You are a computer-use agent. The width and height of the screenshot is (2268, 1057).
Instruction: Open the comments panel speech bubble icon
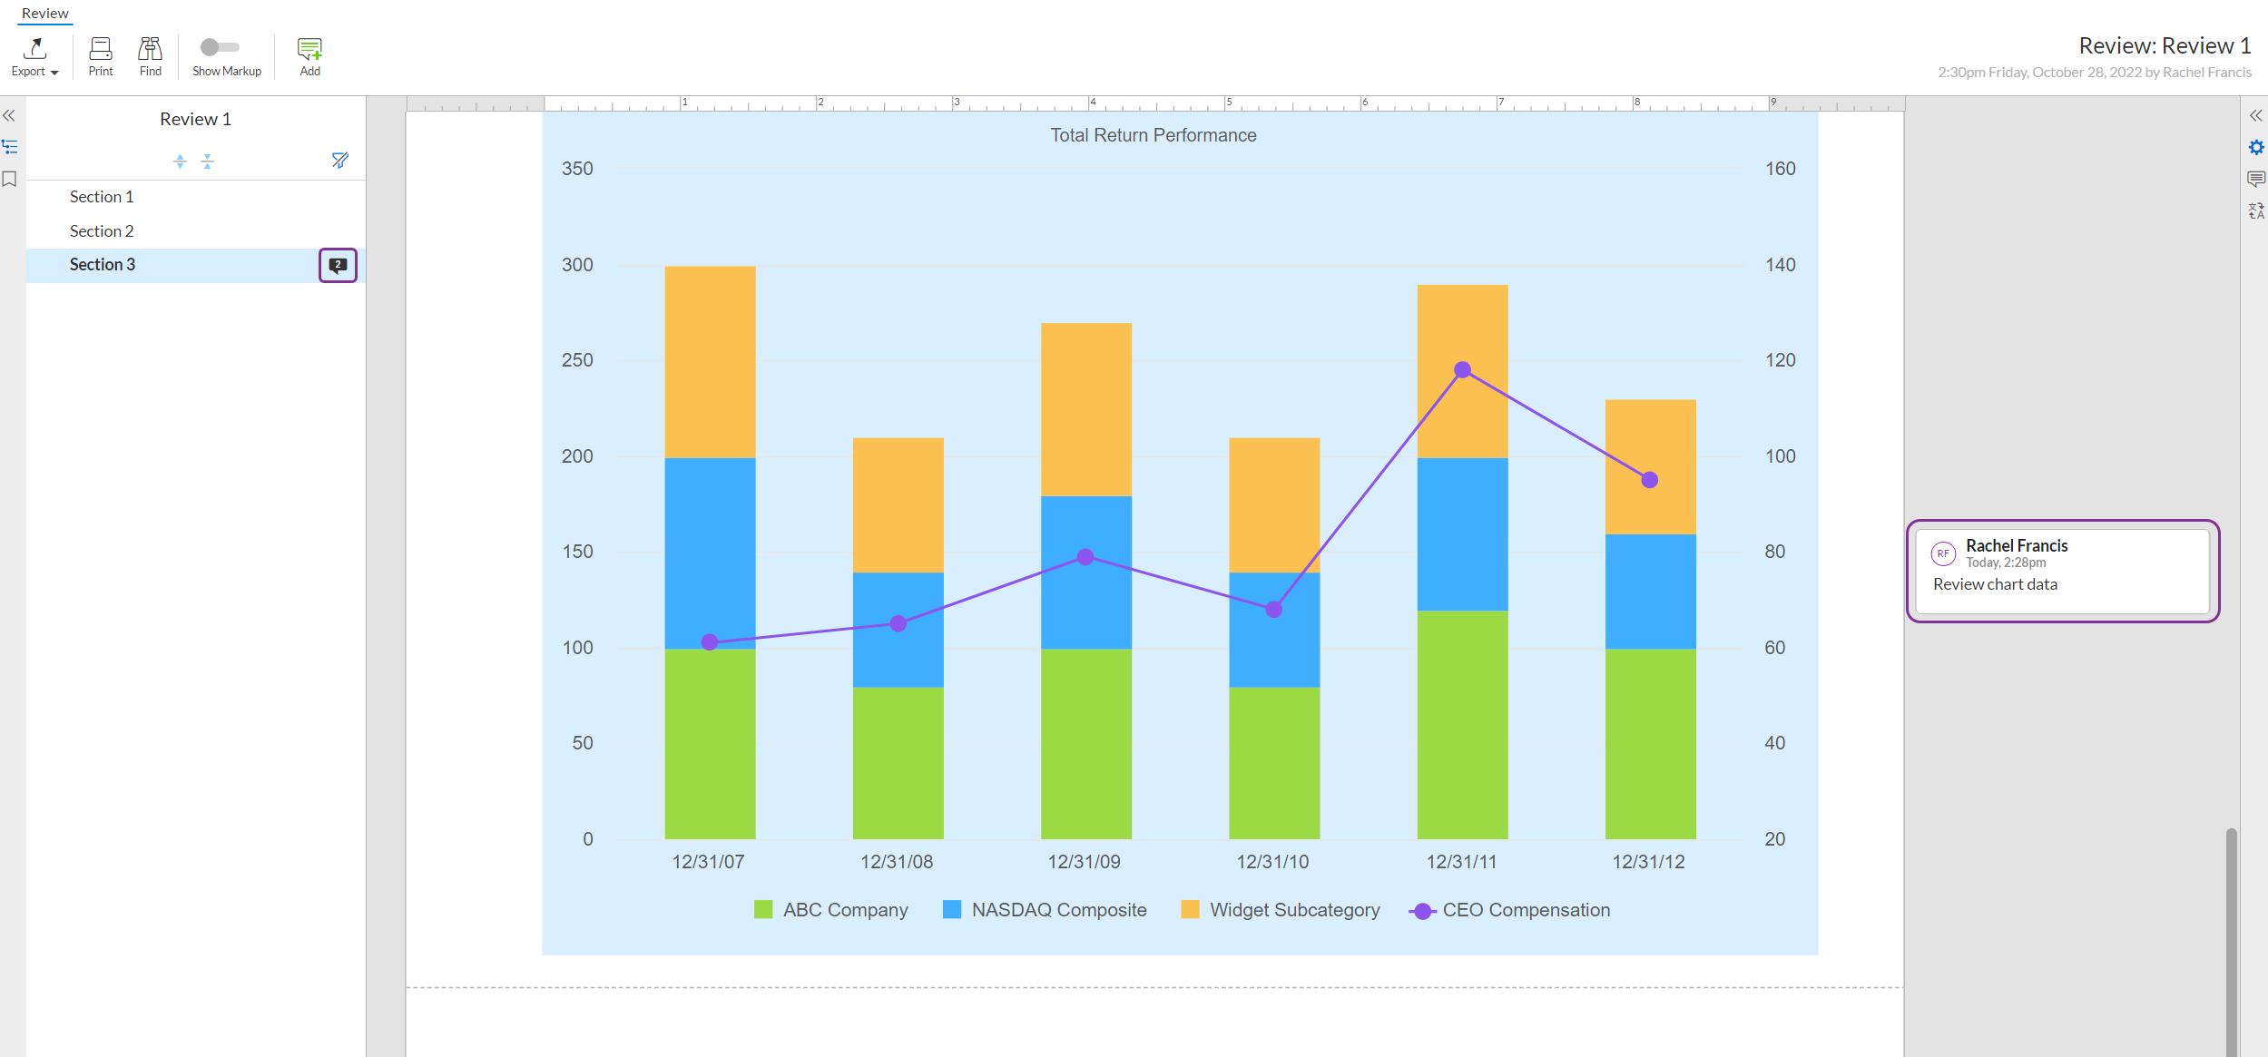click(2255, 179)
